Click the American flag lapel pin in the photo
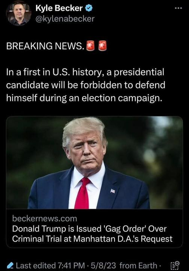 [x=113, y=191]
